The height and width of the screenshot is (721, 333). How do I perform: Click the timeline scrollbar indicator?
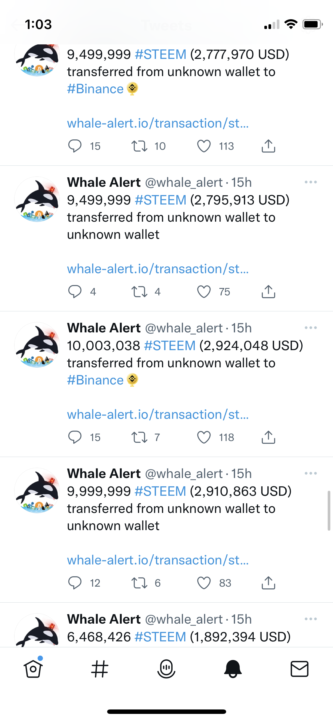coord(329,511)
